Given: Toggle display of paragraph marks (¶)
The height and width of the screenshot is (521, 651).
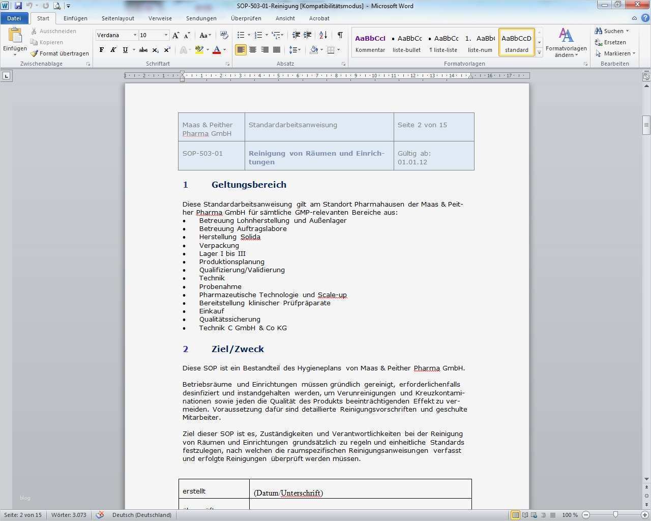Looking at the screenshot, I should pos(340,35).
